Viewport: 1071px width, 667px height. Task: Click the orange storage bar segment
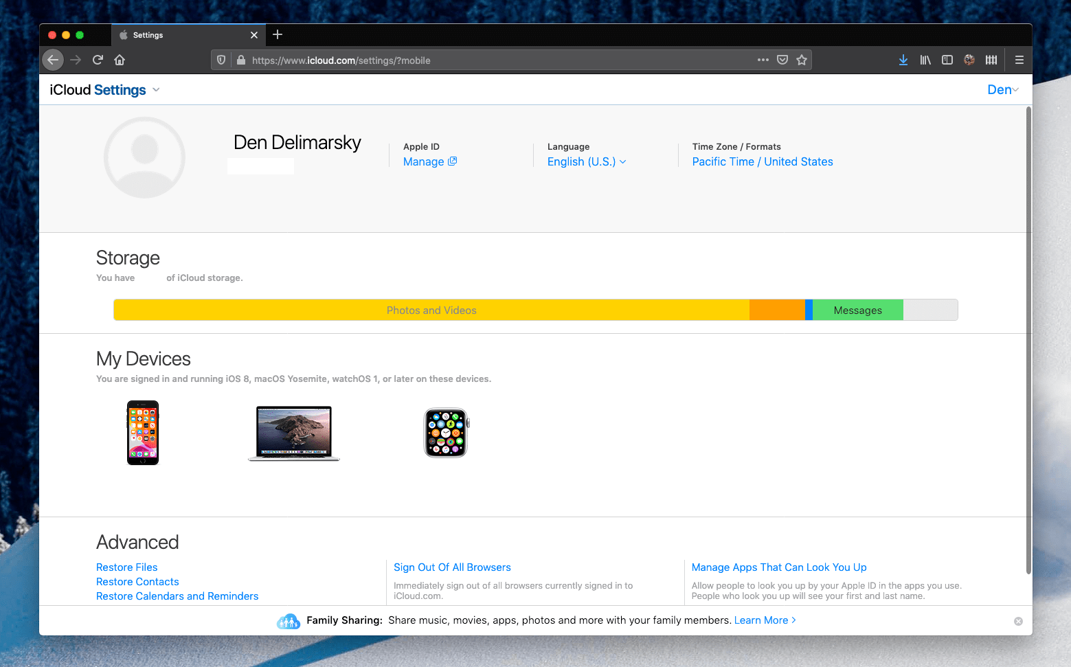[x=777, y=310]
